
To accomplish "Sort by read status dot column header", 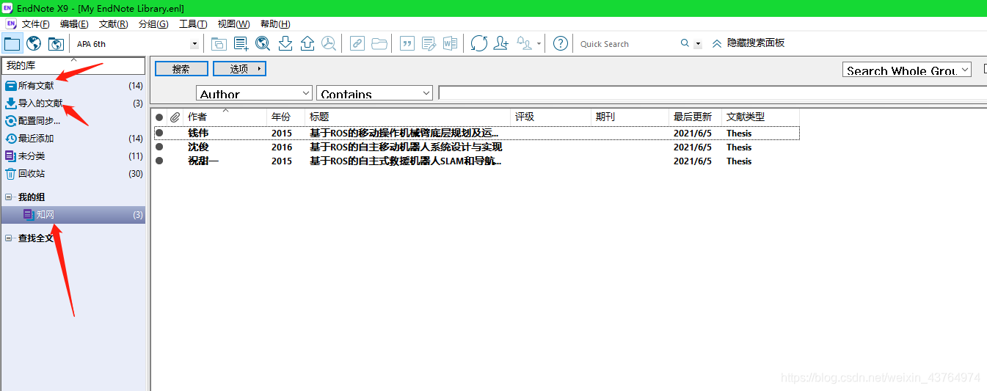I will click(x=159, y=117).
